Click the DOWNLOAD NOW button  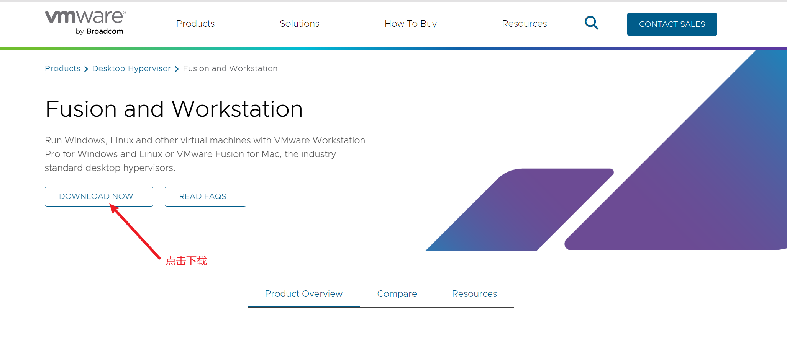pos(99,197)
